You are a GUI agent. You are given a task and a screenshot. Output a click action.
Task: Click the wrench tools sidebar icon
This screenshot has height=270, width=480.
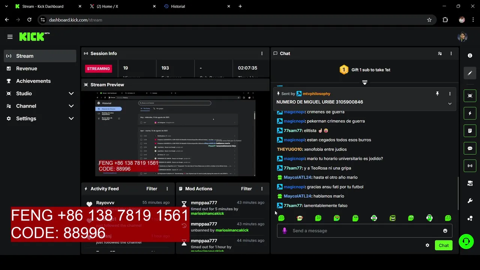tap(470, 201)
